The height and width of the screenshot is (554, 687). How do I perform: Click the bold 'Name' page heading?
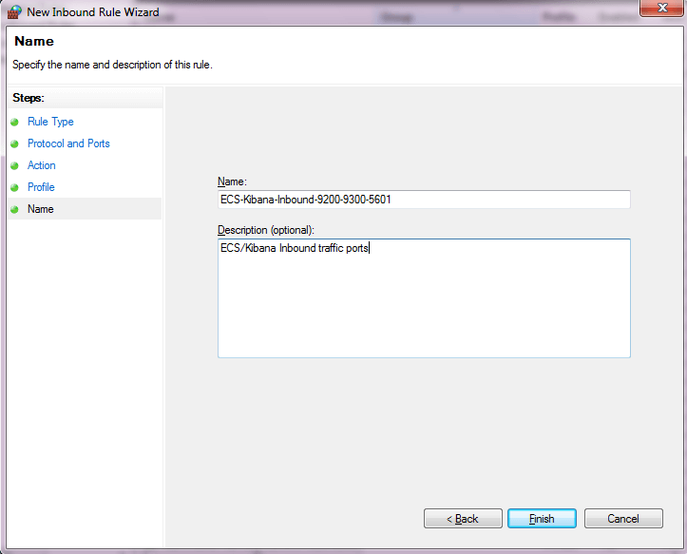click(34, 41)
